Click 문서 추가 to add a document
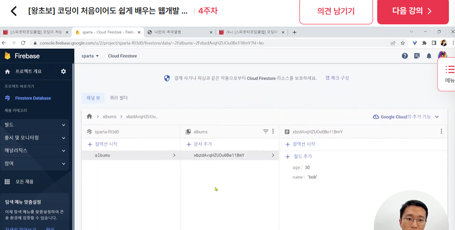Screen dimensions: 455x230 (x=199, y=144)
